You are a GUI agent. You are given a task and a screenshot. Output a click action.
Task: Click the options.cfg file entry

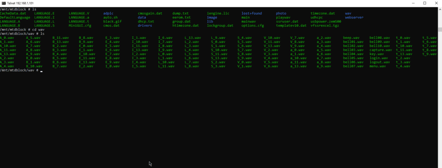pyautogui.click(x=253, y=25)
